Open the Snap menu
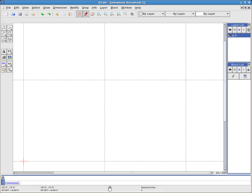This screenshot has height=193, width=252. pos(85,8)
